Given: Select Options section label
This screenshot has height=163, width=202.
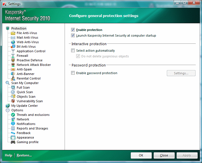Looking at the screenshot, I should click(17, 110).
